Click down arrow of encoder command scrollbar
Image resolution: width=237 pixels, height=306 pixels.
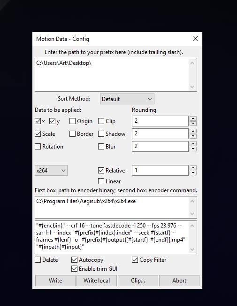pyautogui.click(x=192, y=250)
